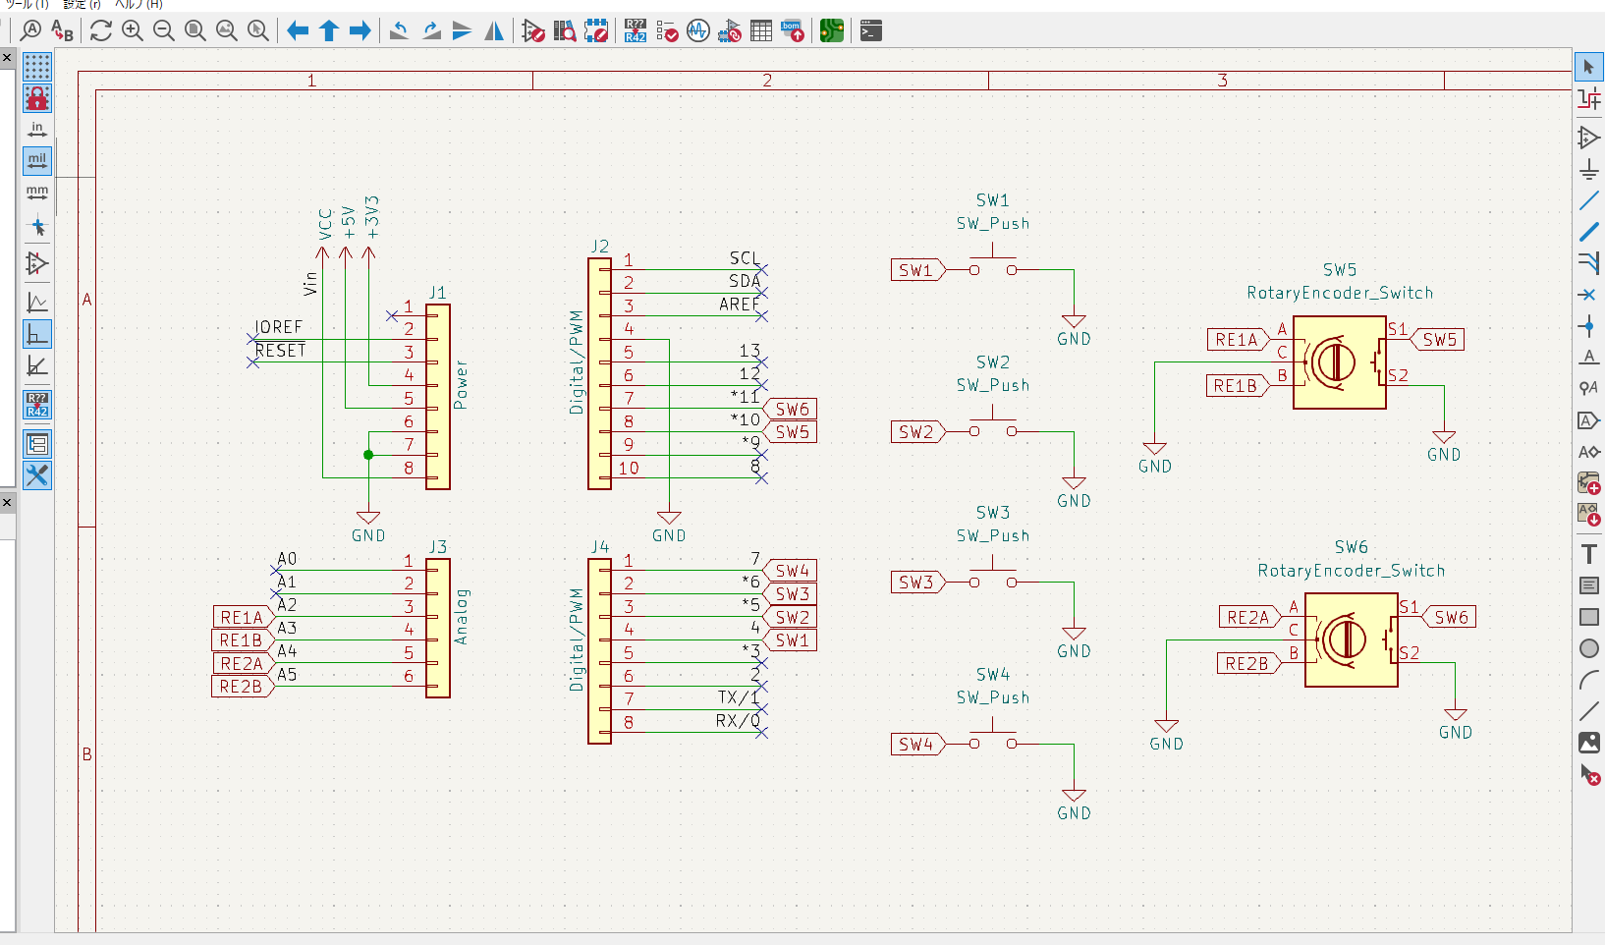Open the scripting console
The height and width of the screenshot is (945, 1605).
[x=870, y=31]
